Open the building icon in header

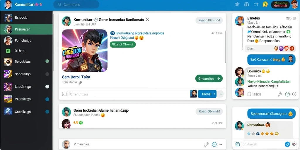[x=247, y=4]
